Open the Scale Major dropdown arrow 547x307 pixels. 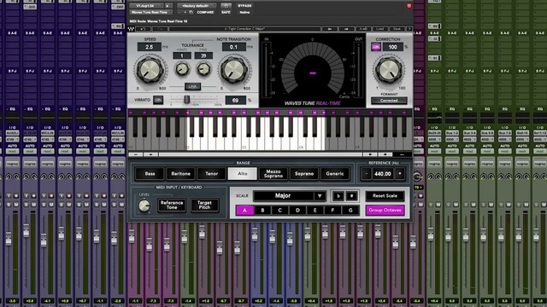pyautogui.click(x=320, y=196)
